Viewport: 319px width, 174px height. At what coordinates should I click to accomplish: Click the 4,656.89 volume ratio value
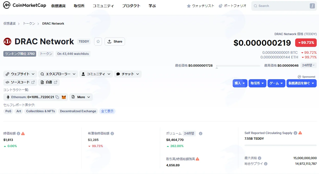[173, 165]
